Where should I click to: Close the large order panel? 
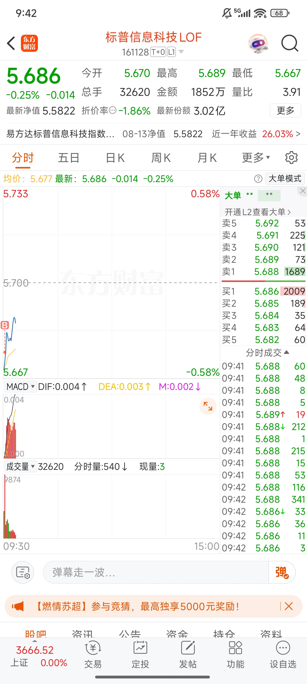coord(303,191)
